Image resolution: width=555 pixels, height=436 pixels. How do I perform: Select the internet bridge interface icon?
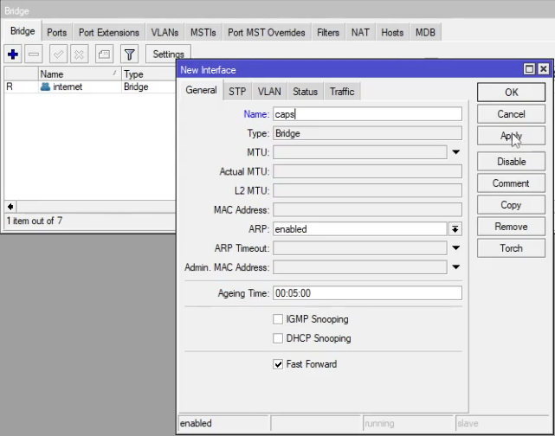point(45,87)
